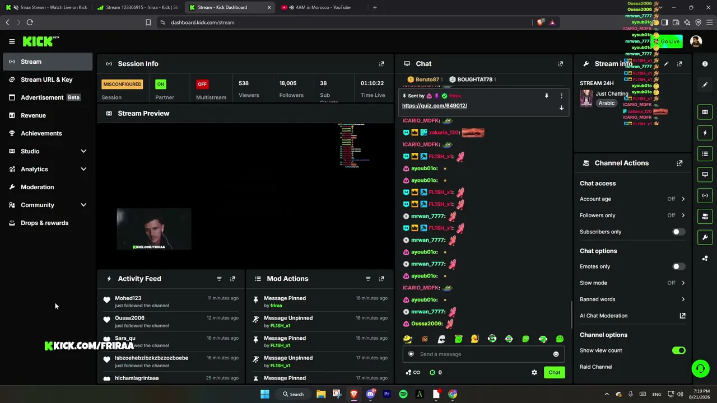This screenshot has height=403, width=717.
Task: Toggle the Mod Actions list widget
Action: [705, 154]
